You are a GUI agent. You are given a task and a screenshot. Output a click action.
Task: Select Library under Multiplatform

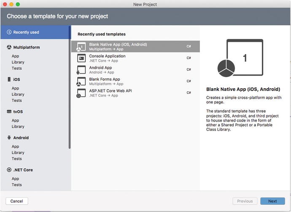[x=18, y=62]
